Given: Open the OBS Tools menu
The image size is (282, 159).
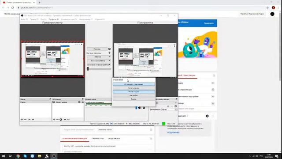Looking at the screenshot, I should pos(86,19).
